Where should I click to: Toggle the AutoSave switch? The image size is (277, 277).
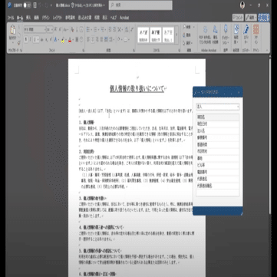pos(27,5)
